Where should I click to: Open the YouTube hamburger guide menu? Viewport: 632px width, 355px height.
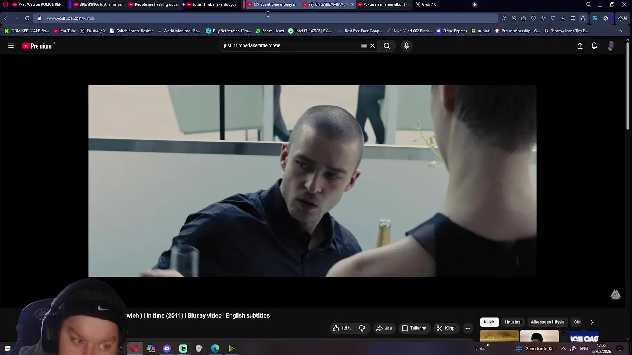point(11,46)
